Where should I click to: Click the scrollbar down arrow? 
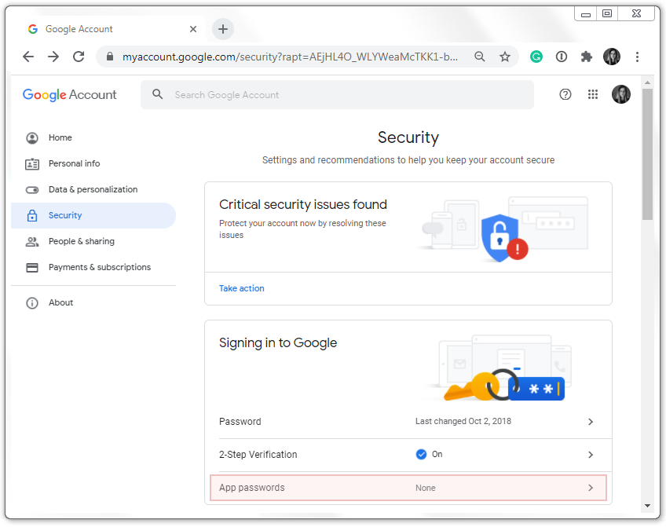point(647,506)
